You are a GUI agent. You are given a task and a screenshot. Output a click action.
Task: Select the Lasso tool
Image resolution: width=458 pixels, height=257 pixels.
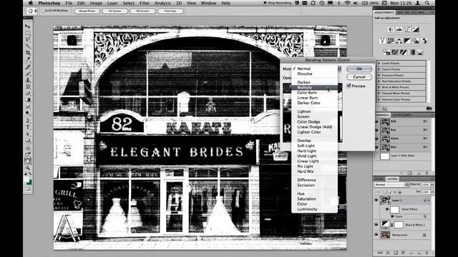[28, 39]
